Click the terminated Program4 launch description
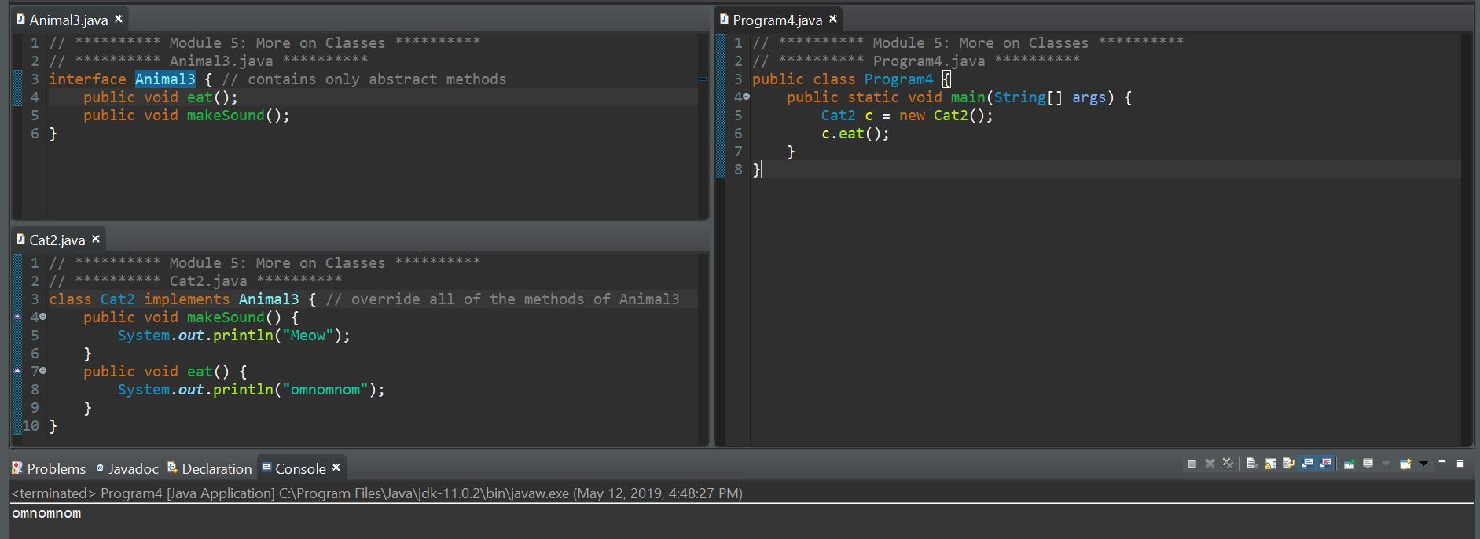The image size is (1480, 539). 377,493
